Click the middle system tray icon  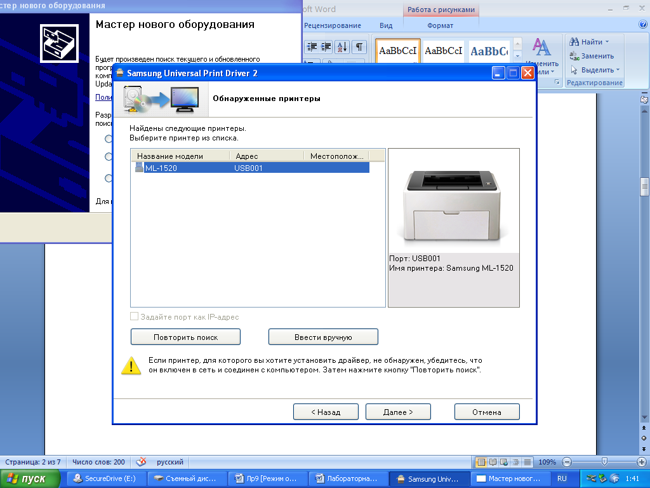pos(603,478)
